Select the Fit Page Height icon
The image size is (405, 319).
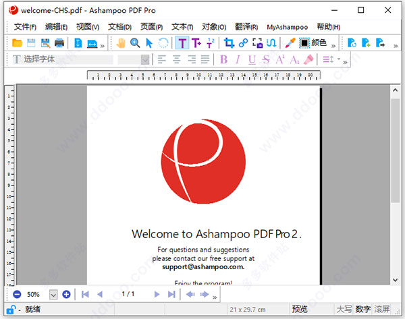coord(78,43)
